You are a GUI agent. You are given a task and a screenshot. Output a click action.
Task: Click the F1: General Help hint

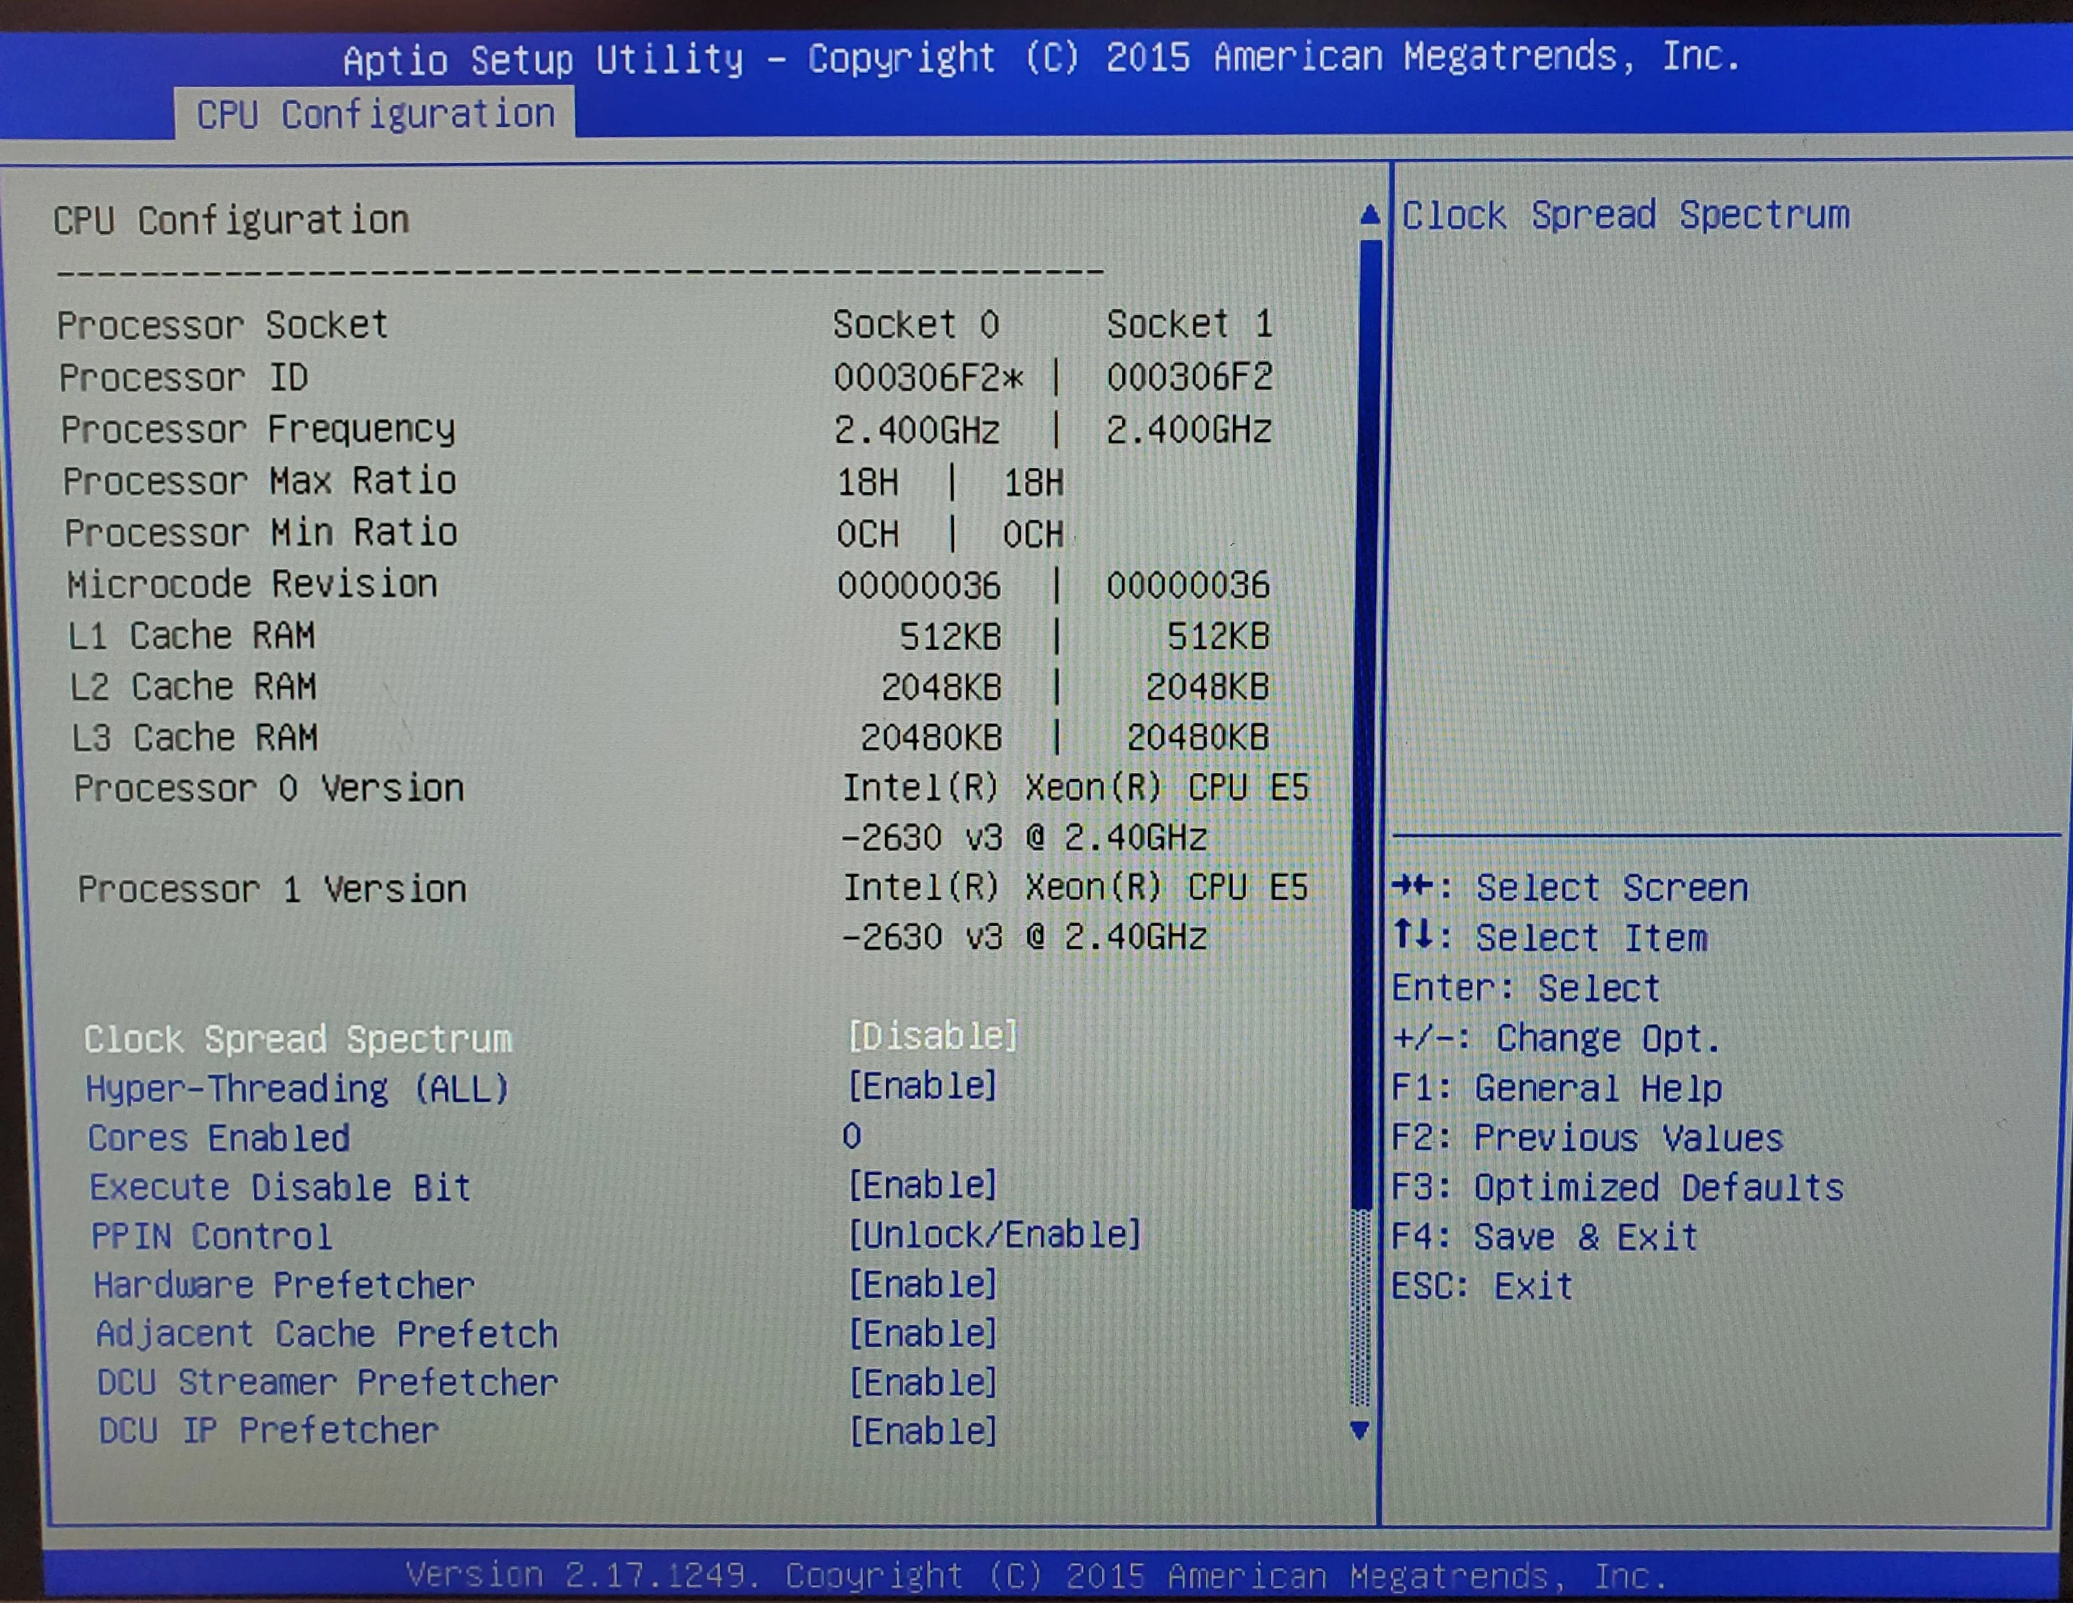1557,1088
